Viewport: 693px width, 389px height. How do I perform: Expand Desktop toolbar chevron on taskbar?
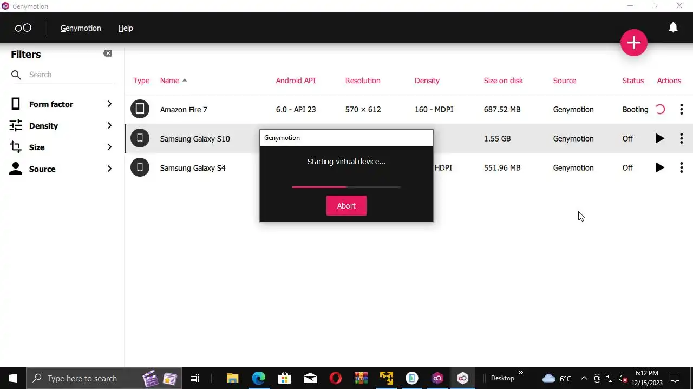[x=521, y=373]
